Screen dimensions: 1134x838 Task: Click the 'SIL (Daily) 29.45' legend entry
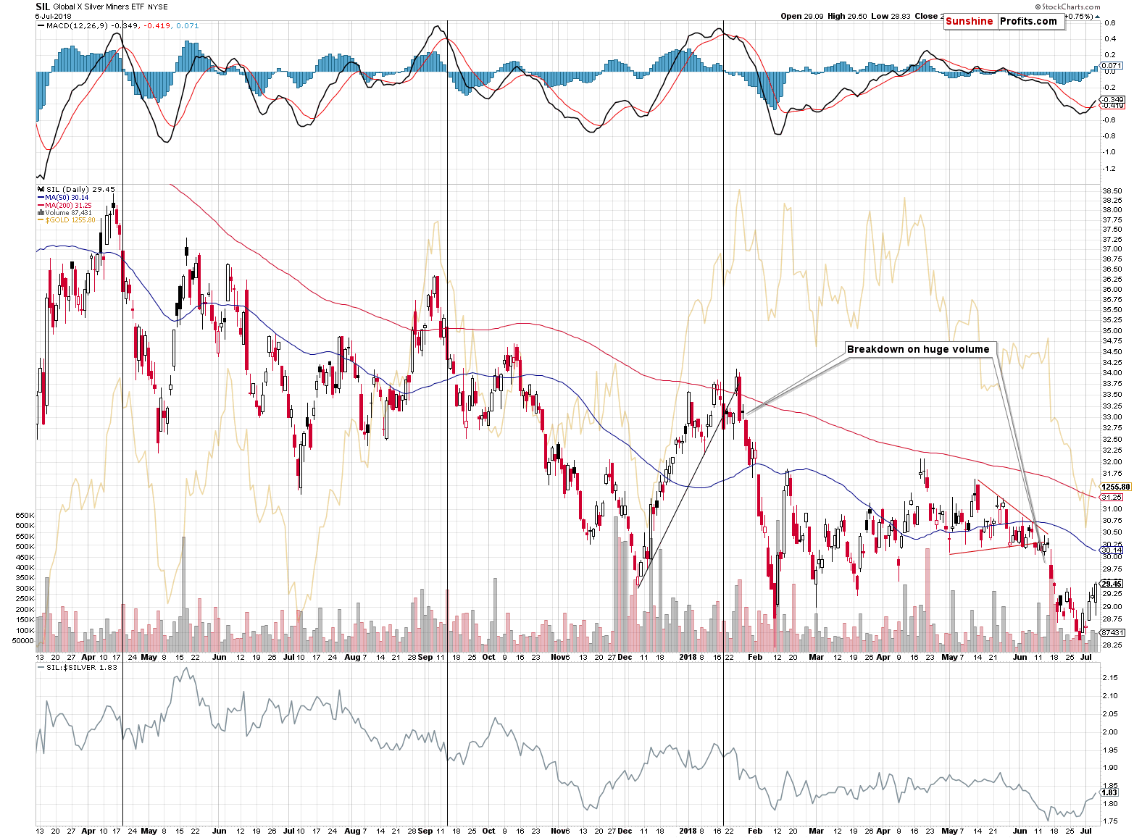point(76,189)
